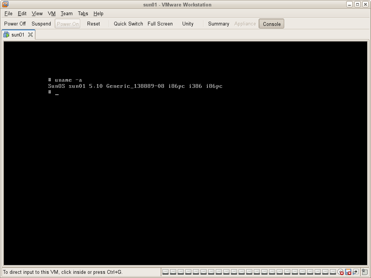Expand the Tabs menu
The image size is (371, 278).
point(83,13)
